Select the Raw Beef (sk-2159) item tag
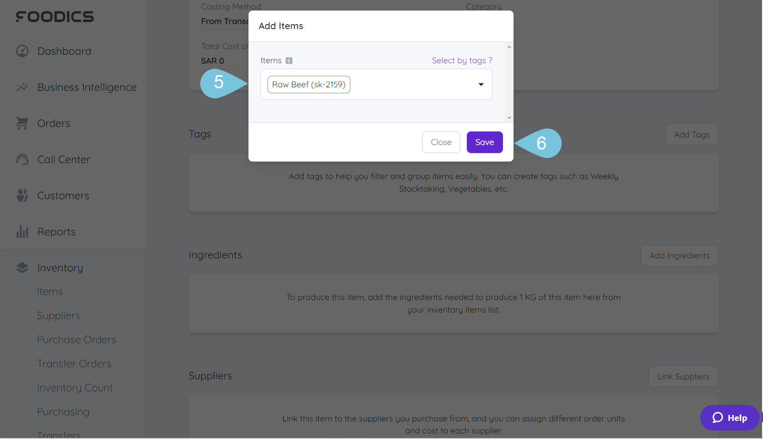This screenshot has height=439, width=763. [309, 84]
